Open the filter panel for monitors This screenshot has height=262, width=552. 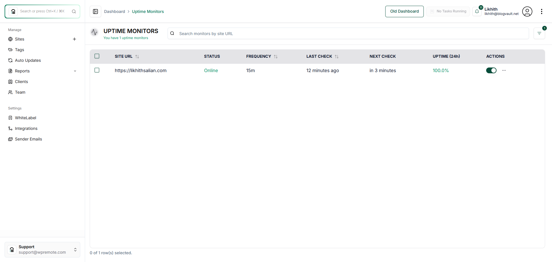(x=539, y=33)
